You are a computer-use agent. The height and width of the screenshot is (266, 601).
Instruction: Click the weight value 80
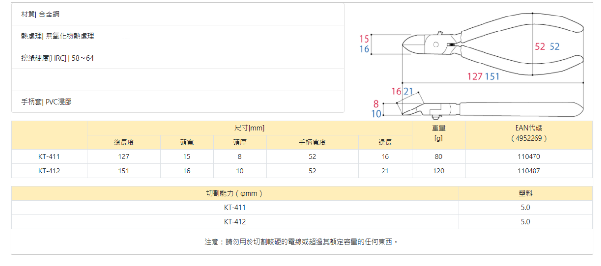tap(438, 156)
